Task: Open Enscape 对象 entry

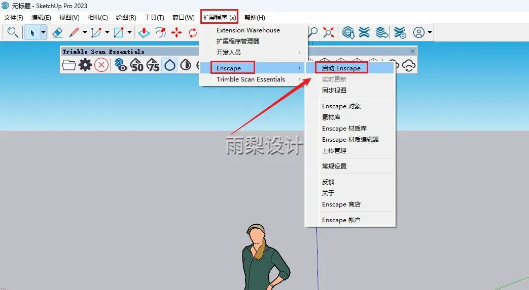Action: pyautogui.click(x=350, y=106)
